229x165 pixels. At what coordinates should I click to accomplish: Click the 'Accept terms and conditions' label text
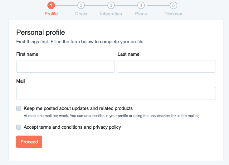[72, 127]
